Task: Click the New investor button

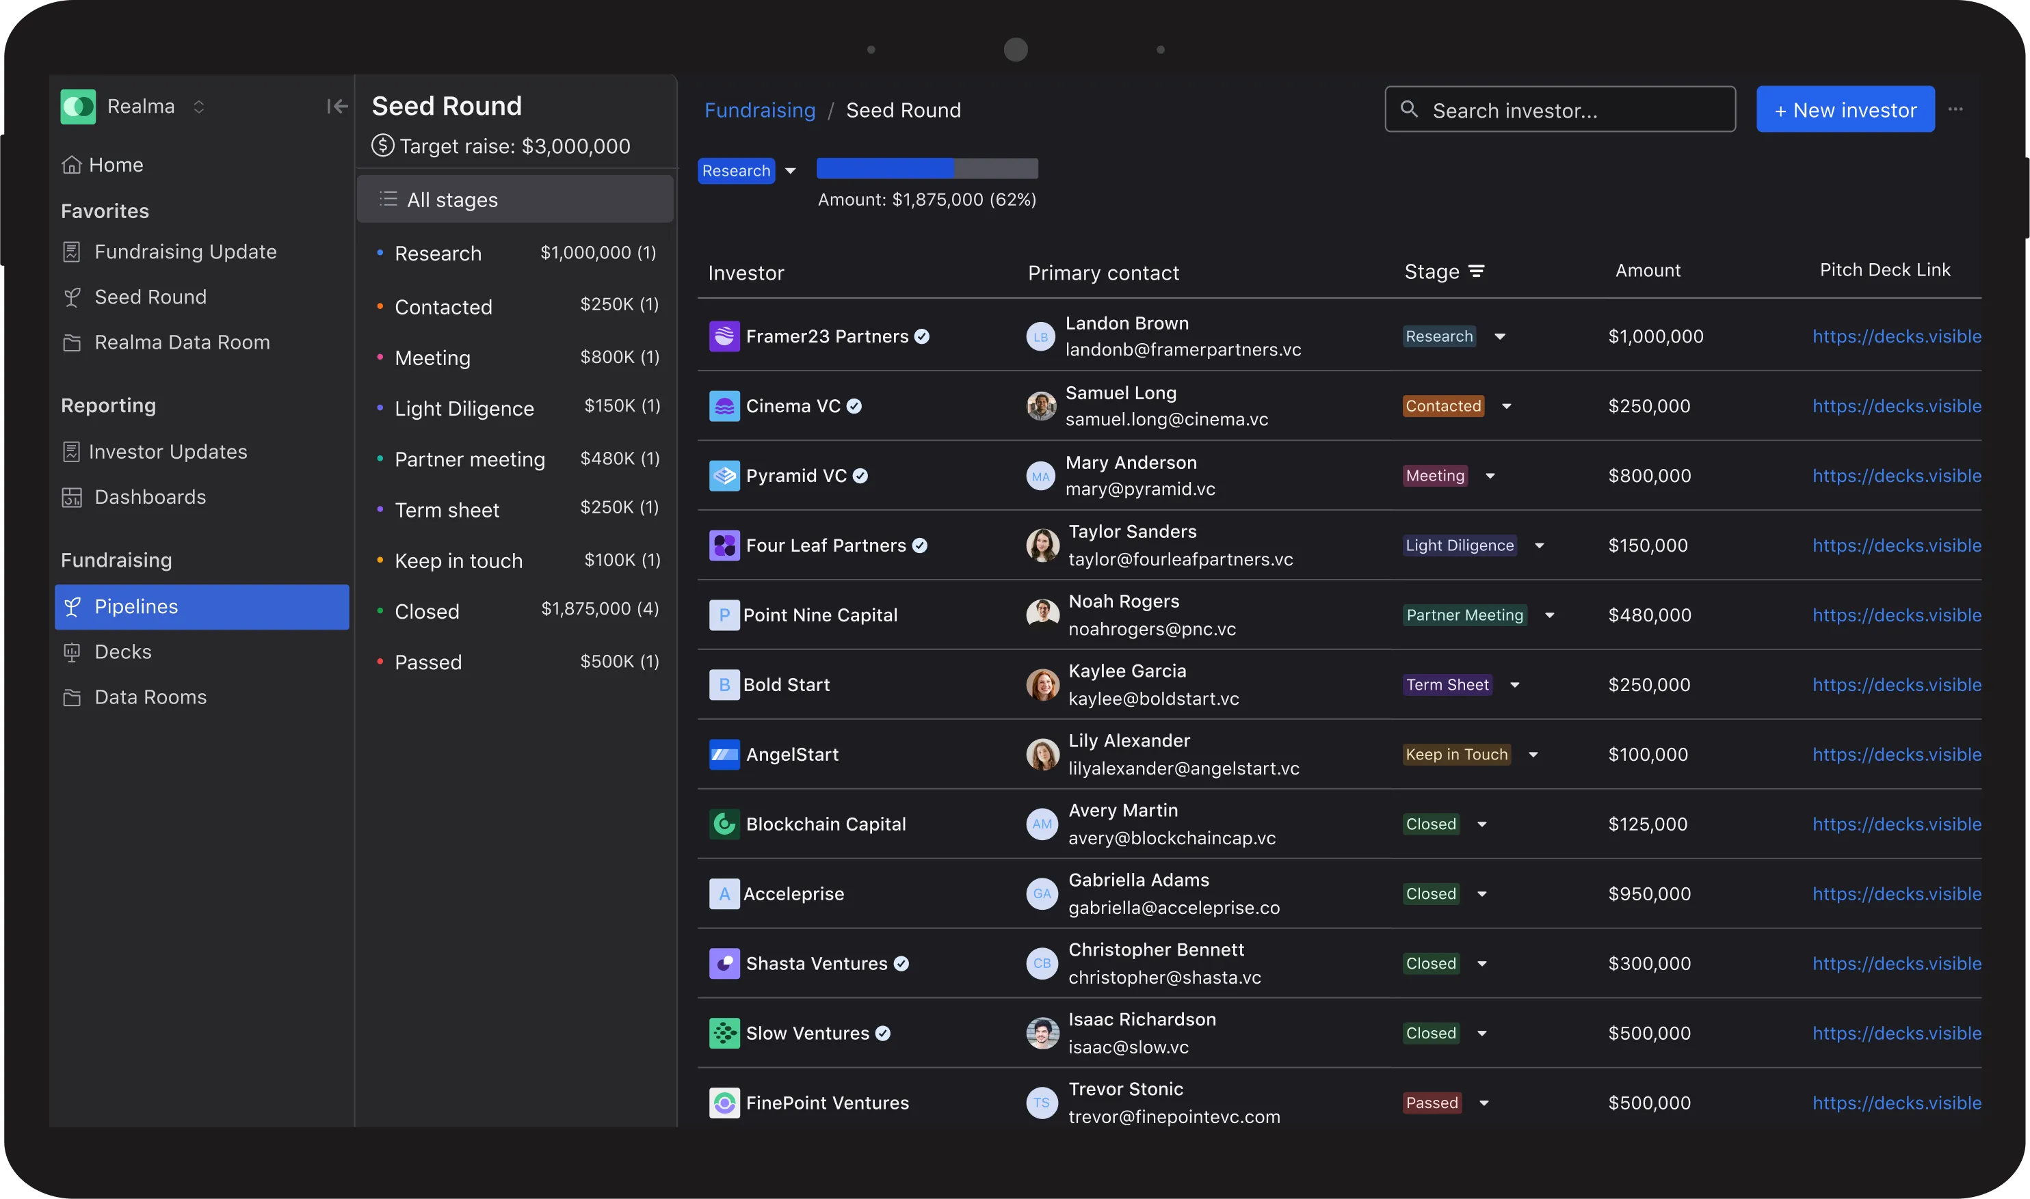Action: point(1845,110)
